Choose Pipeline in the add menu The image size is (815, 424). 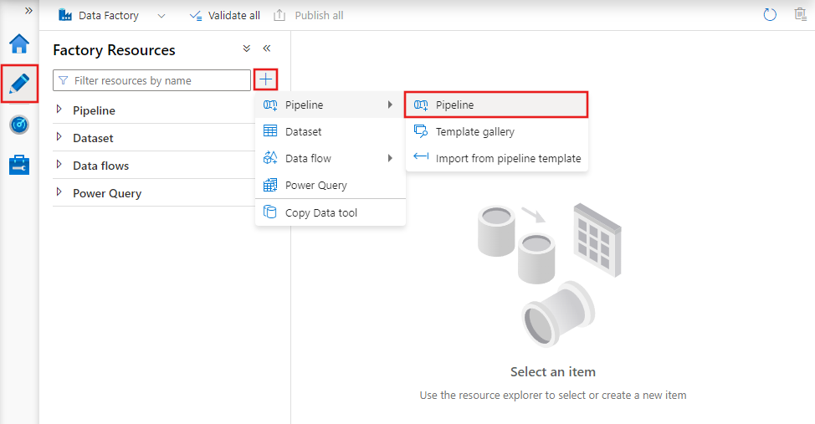[330, 105]
